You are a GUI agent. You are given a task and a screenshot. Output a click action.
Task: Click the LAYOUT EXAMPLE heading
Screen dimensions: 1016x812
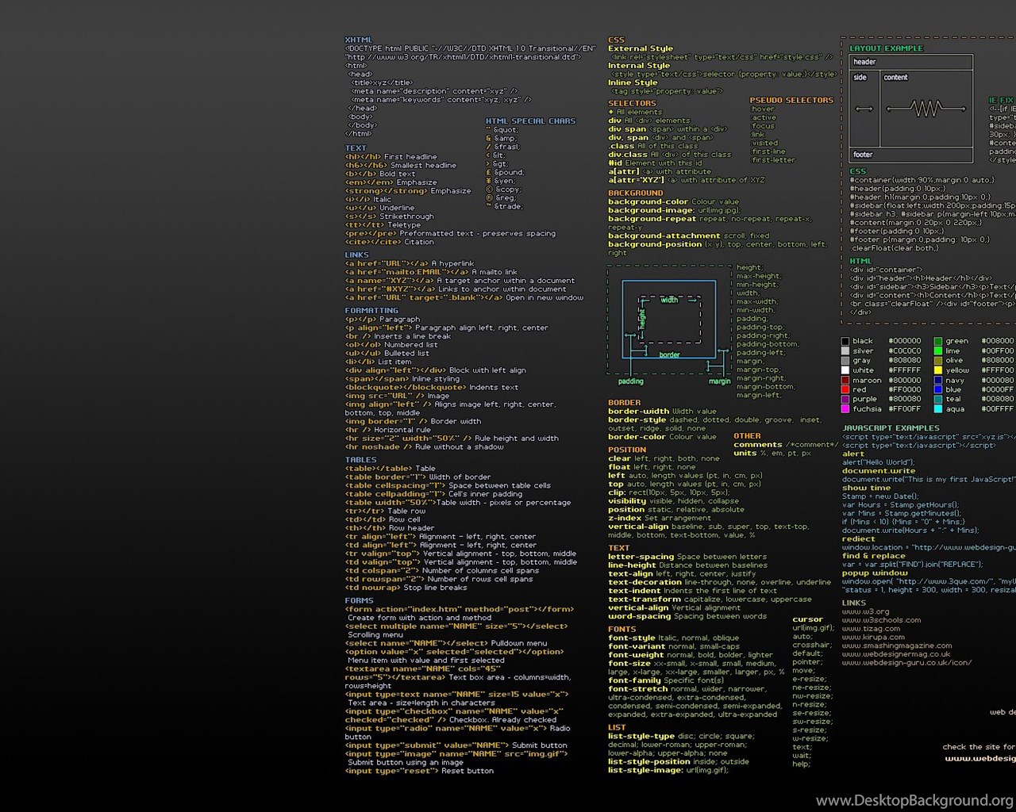pyautogui.click(x=887, y=48)
